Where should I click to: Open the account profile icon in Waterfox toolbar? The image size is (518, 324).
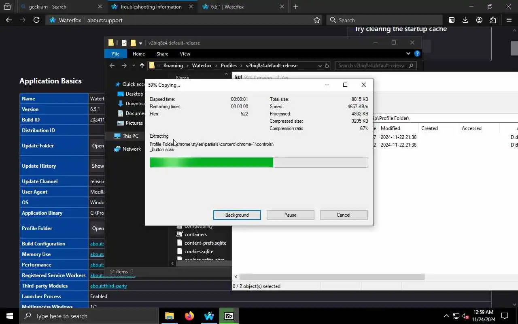tap(479, 20)
